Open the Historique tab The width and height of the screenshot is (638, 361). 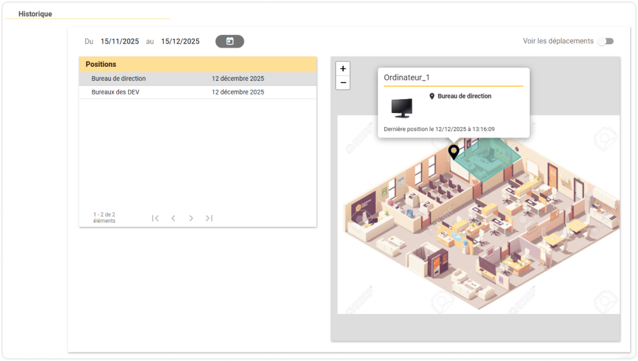point(35,14)
